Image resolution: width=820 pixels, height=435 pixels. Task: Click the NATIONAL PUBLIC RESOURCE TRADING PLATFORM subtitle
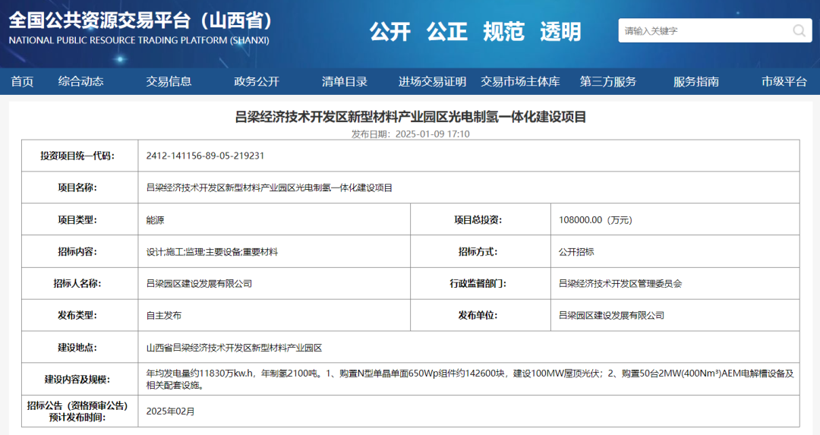click(139, 40)
